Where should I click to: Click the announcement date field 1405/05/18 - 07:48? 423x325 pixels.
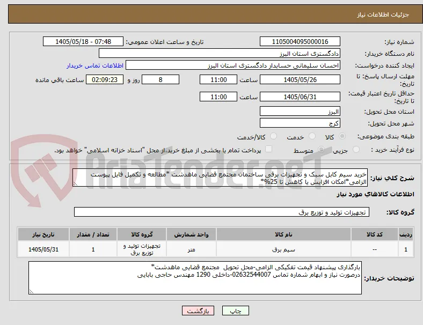pos(83,41)
